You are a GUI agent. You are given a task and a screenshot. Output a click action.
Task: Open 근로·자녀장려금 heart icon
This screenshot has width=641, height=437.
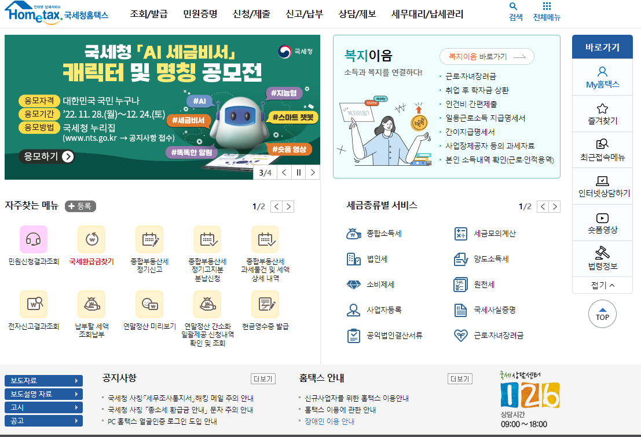[x=461, y=336]
